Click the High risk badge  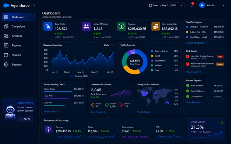(x=220, y=57)
